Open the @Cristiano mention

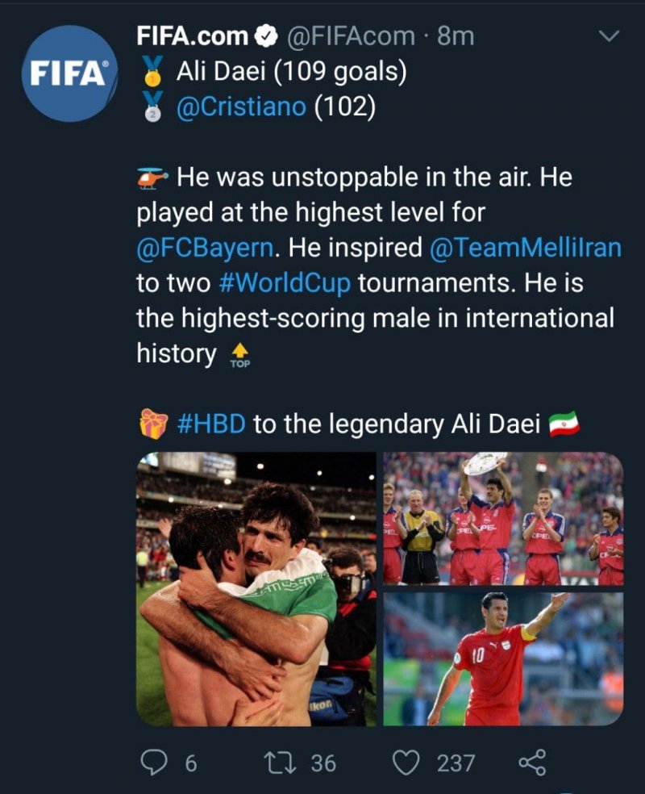[241, 107]
